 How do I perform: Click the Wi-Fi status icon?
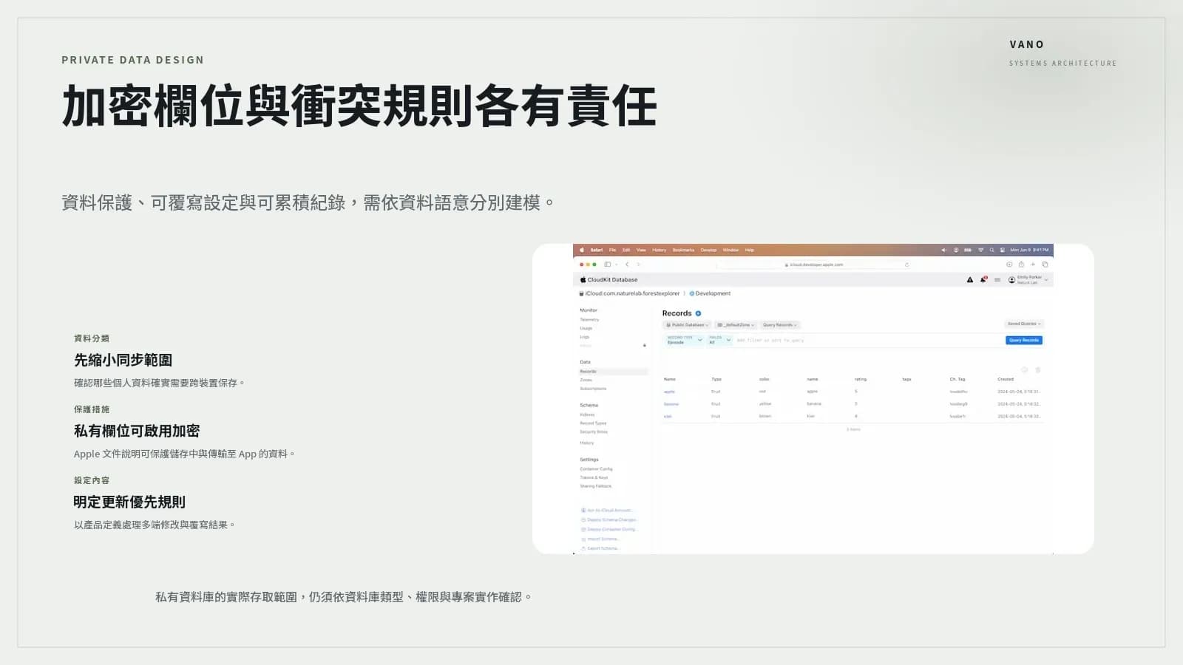click(981, 250)
